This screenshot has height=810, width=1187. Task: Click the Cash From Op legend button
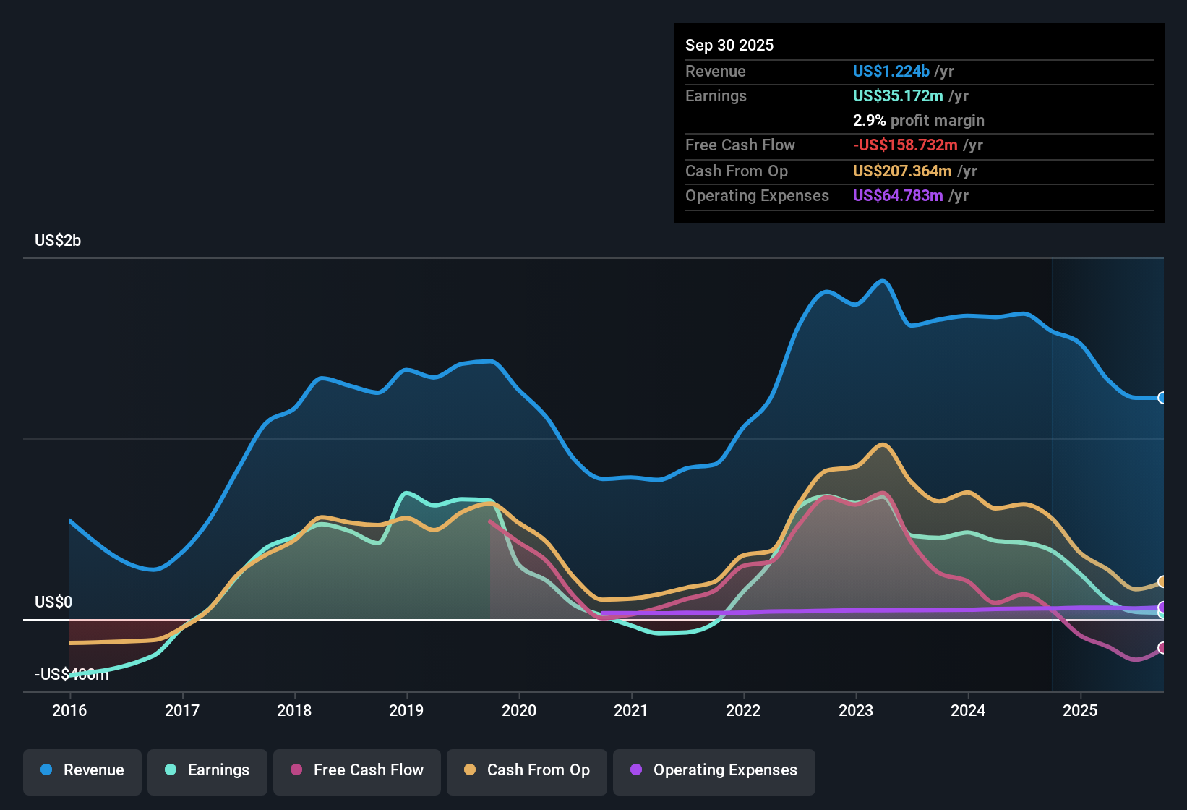(526, 770)
